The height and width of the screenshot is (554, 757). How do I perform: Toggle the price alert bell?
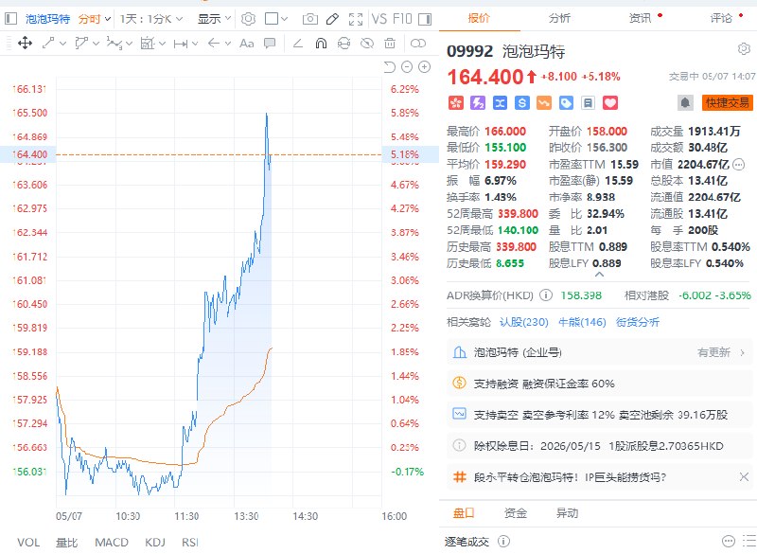(x=685, y=103)
